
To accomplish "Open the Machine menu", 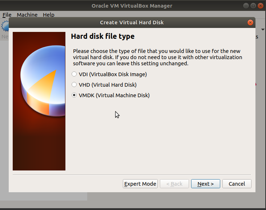I will coord(27,15).
